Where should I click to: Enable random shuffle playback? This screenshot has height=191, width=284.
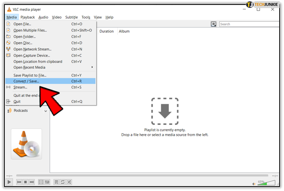pos(69,182)
